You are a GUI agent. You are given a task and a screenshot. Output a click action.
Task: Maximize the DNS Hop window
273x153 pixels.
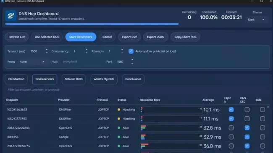coord(262,1)
